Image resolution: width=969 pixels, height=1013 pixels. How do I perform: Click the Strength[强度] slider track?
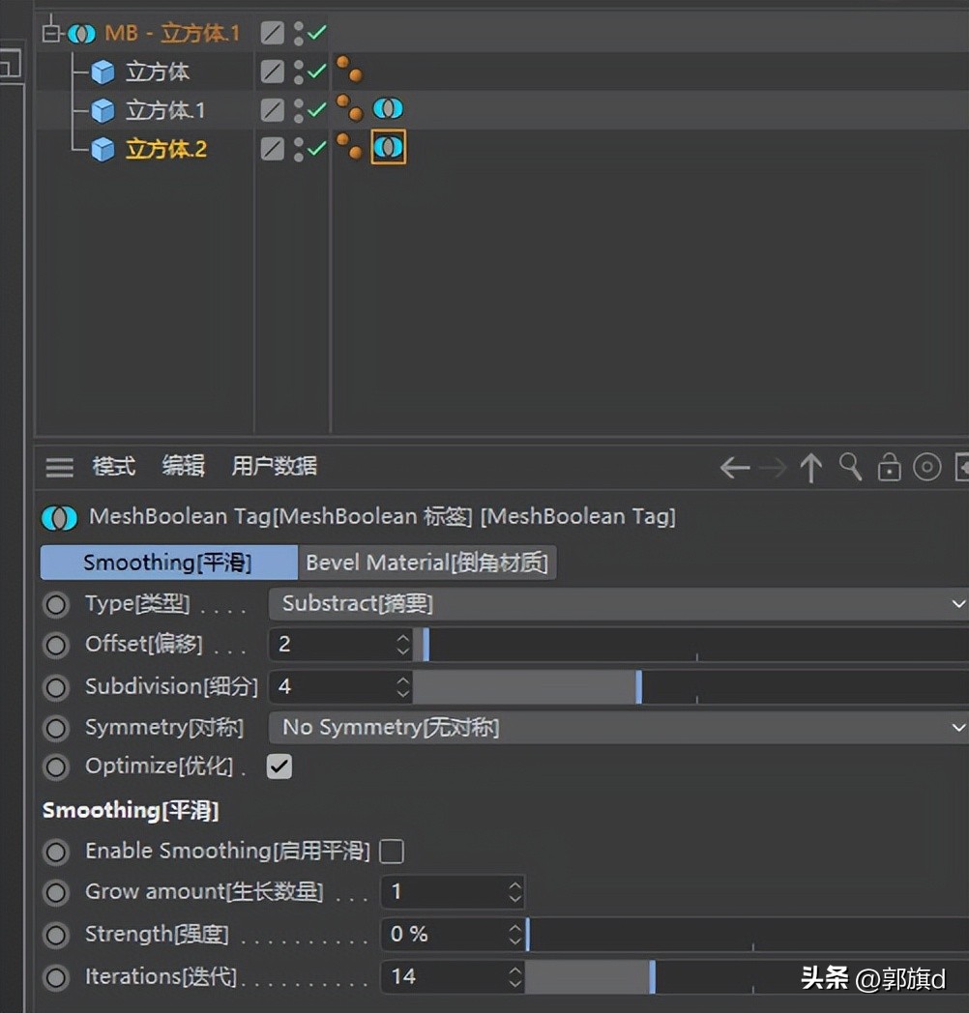tap(677, 934)
